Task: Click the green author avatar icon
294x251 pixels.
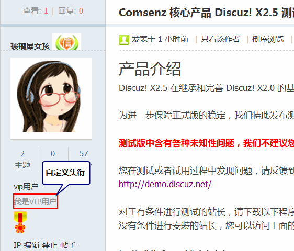Action: pos(124,40)
